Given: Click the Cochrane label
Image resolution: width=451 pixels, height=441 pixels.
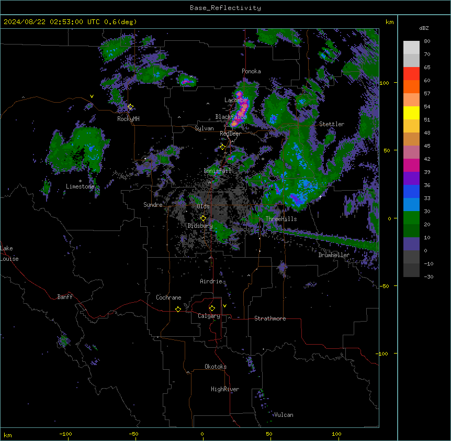Looking at the screenshot, I should pos(168,297).
